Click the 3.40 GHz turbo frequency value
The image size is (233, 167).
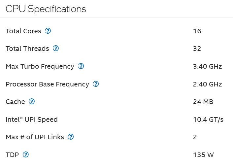coord(207,66)
